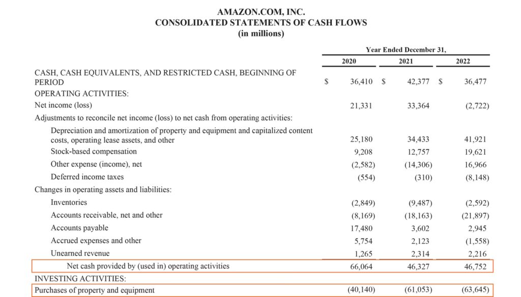Click the Stock-based compensation row label
Screen dimensions: 521x297
[94, 151]
